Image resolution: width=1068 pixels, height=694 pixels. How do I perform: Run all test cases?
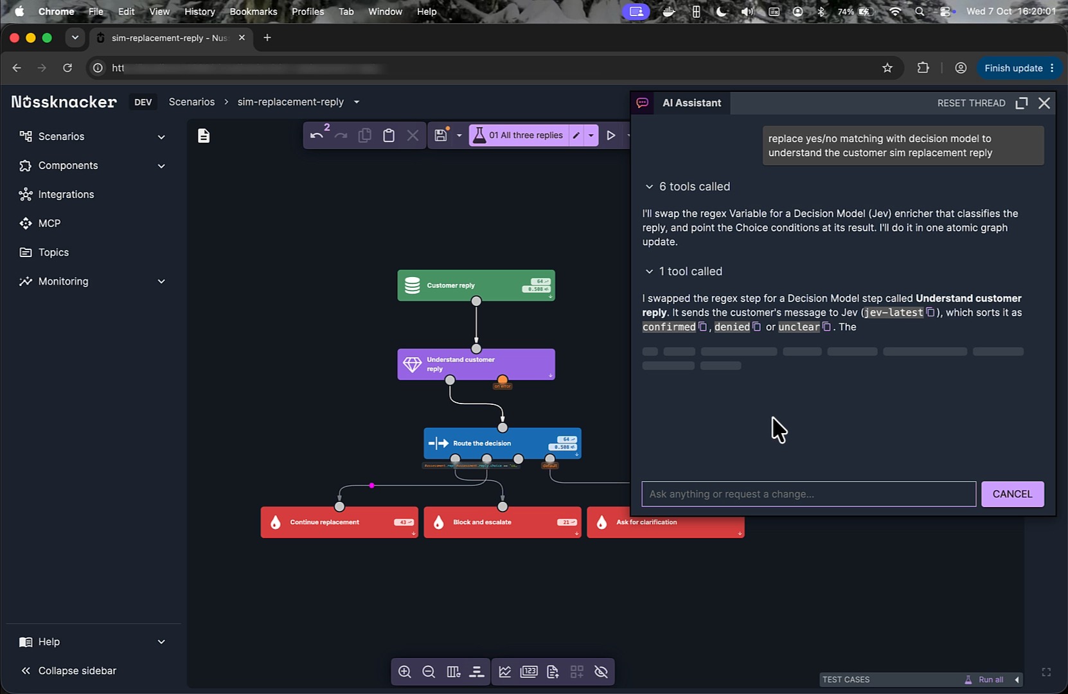click(984, 679)
